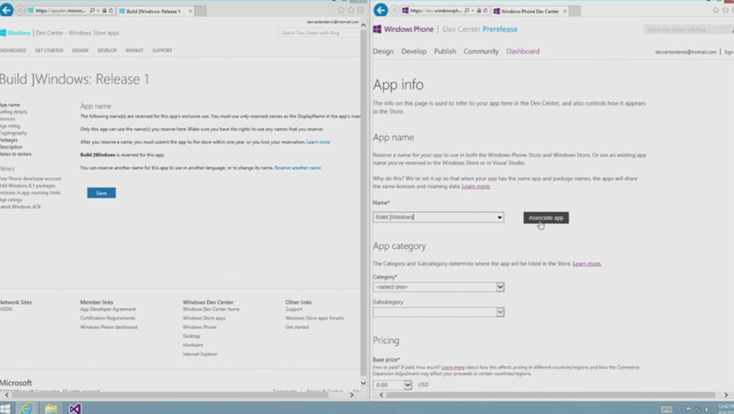Screen dimensions: 734x414
Task: Open Design tab in Windows Phone Dev Center
Action: [x=383, y=52]
